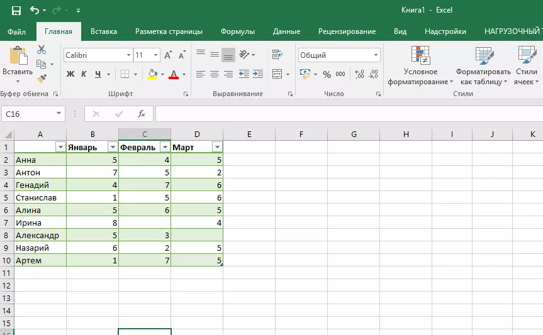Click the Increase Font Size icon

click(x=168, y=55)
